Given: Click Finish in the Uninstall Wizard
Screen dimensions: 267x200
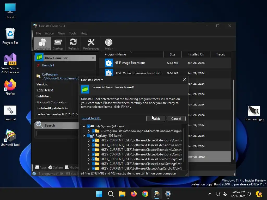Looking at the screenshot, I should click(156, 118).
